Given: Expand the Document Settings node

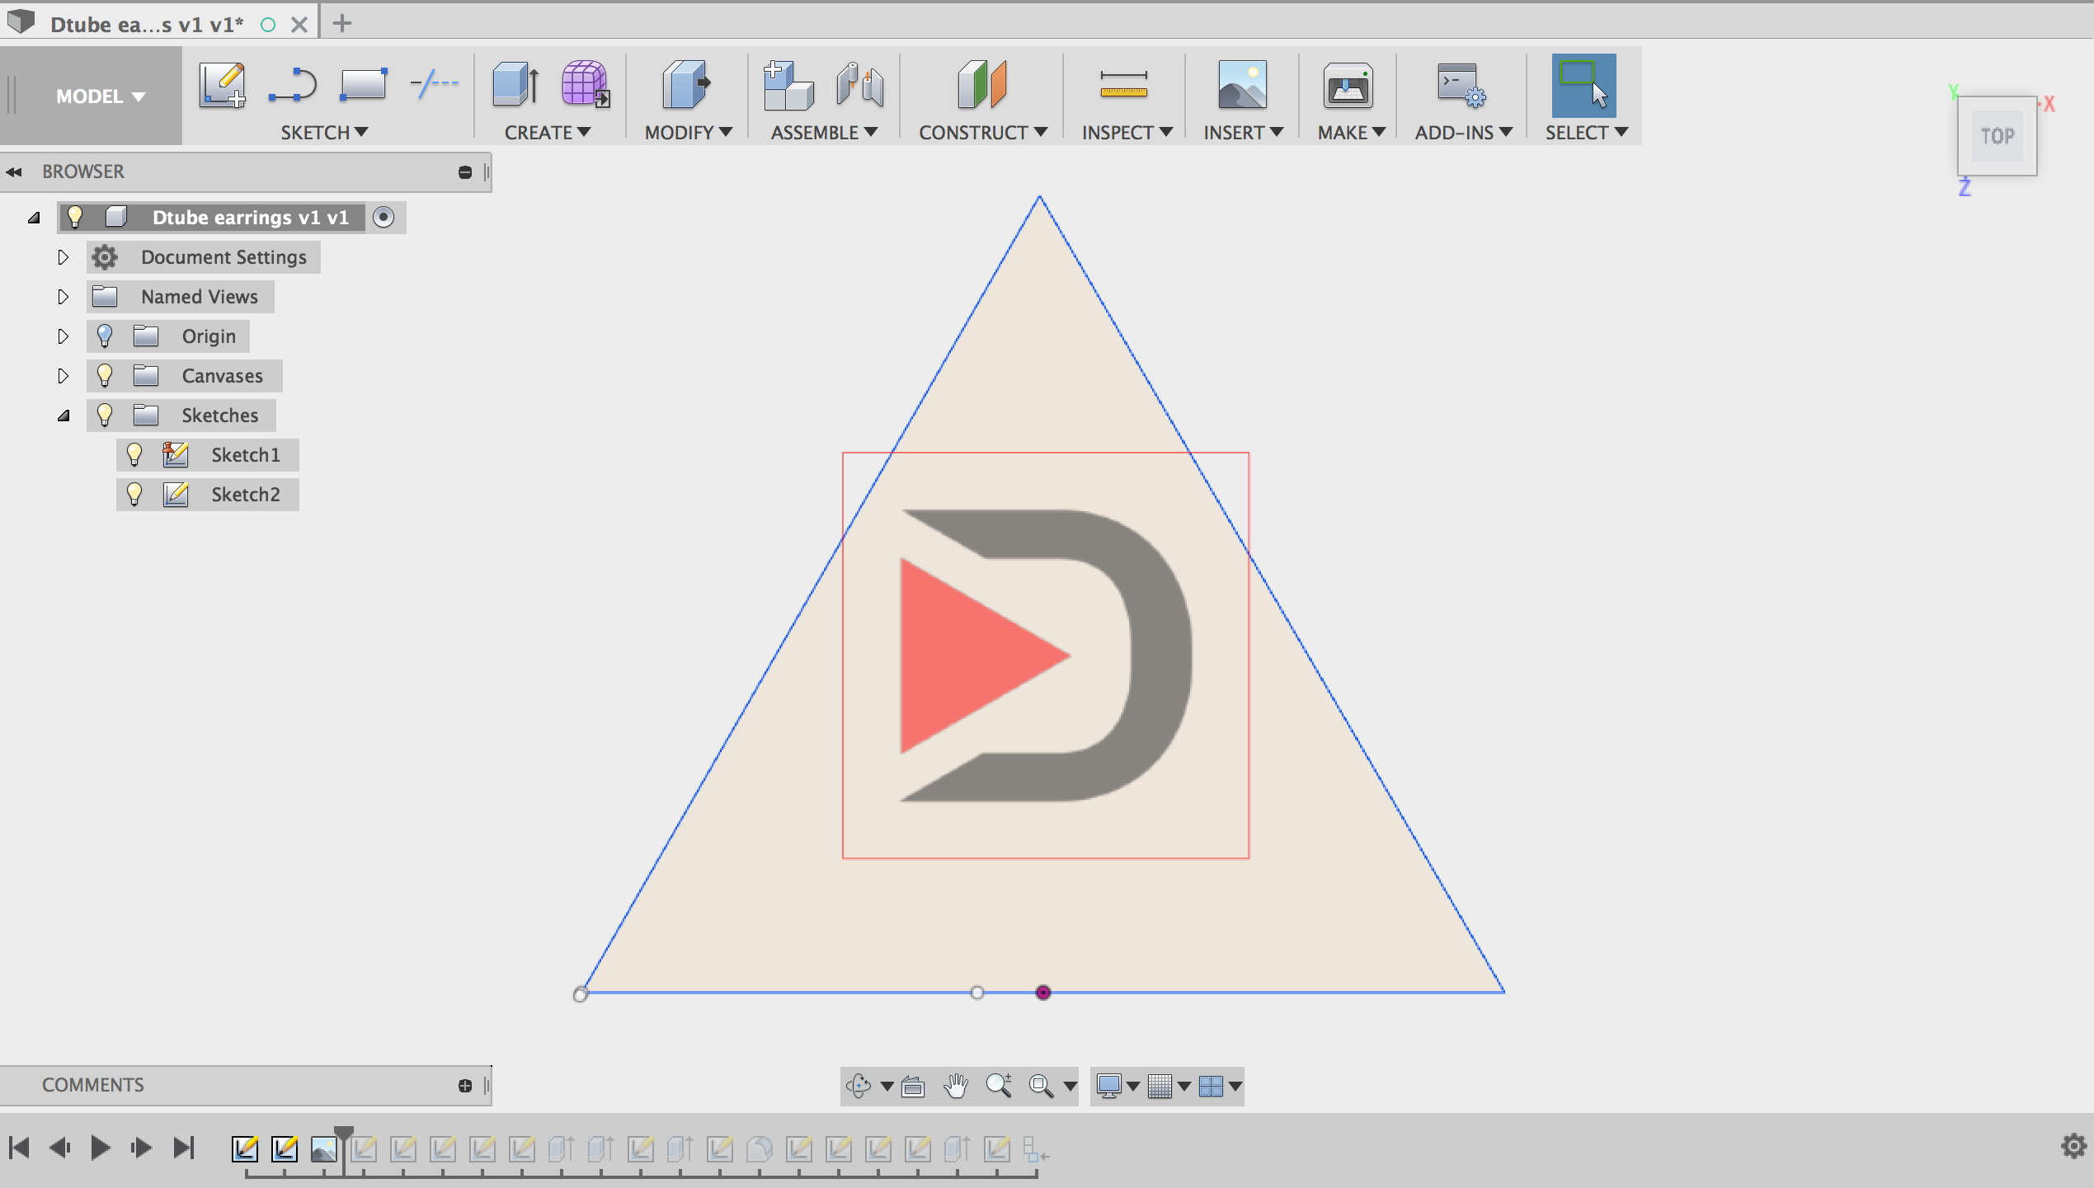Looking at the screenshot, I should point(63,257).
